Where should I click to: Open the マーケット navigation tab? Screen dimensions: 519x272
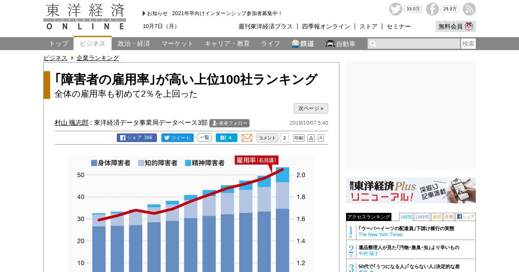(177, 44)
